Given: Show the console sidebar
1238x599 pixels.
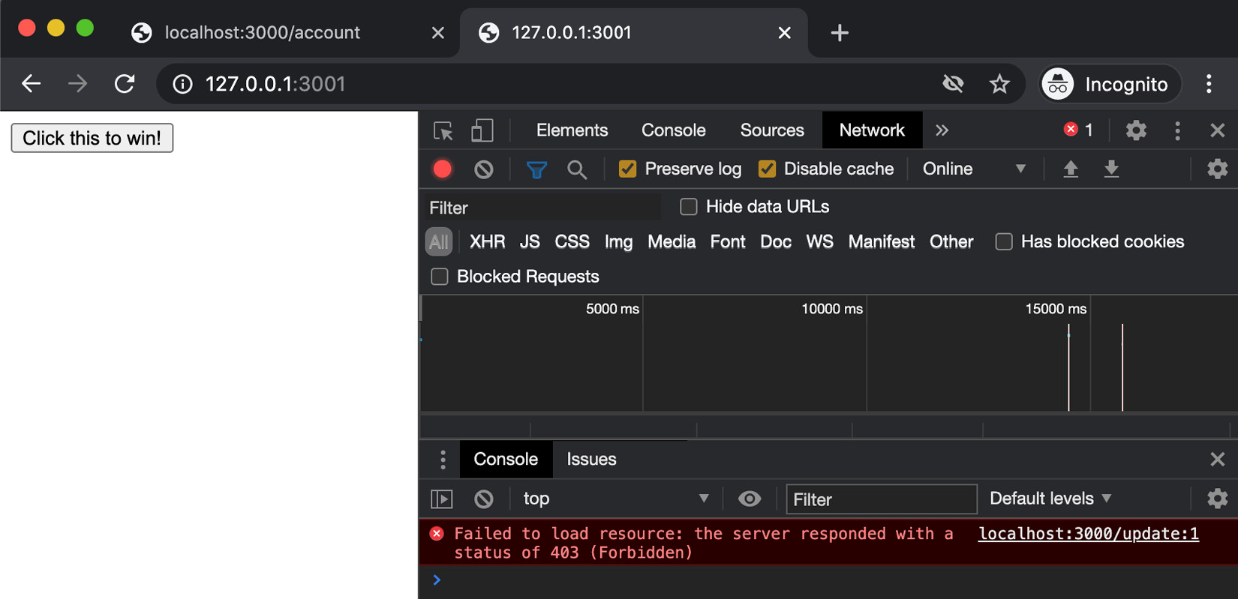Looking at the screenshot, I should [442, 499].
